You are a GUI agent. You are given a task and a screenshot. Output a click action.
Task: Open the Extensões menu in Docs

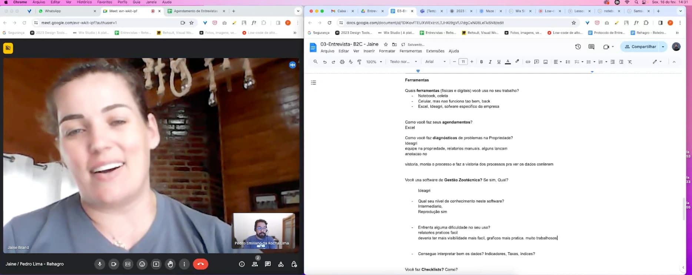tap(435, 51)
